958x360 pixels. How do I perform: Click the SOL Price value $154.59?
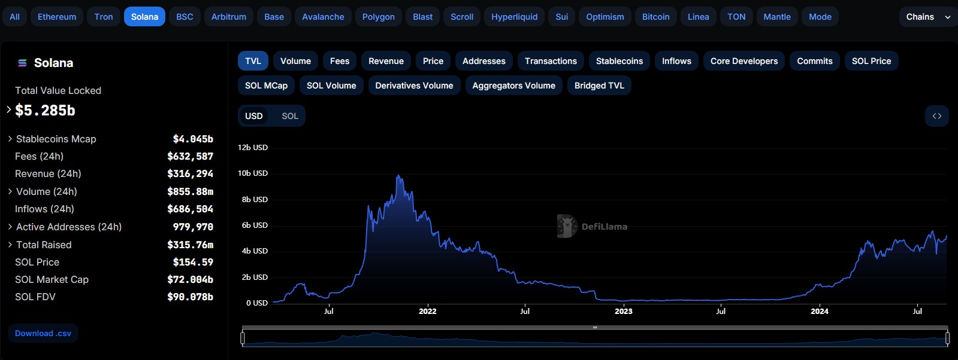(x=193, y=262)
